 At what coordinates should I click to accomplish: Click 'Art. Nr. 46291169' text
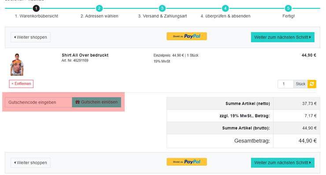tap(75, 60)
